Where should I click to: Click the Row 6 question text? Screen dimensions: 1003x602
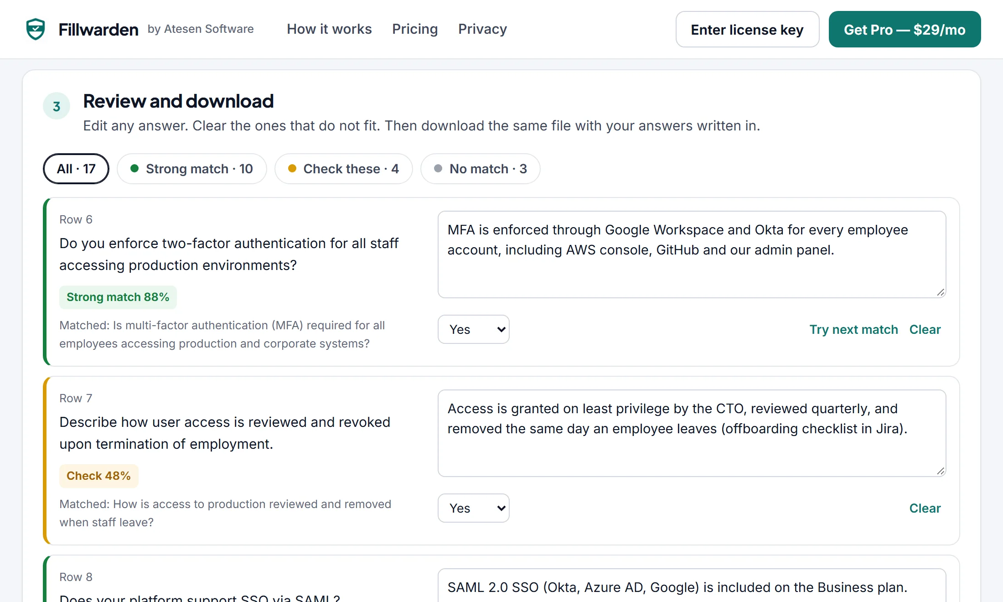coord(229,254)
